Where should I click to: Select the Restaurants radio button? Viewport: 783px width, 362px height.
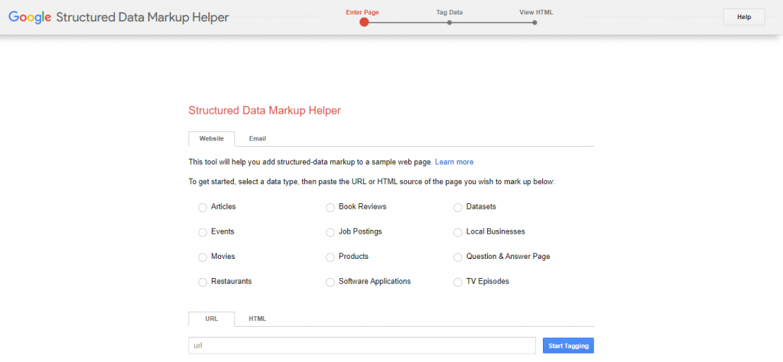(x=202, y=283)
